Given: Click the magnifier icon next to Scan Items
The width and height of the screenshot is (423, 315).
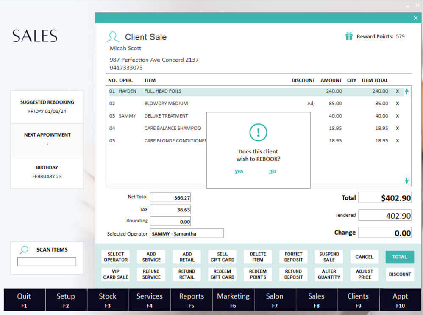Looking at the screenshot, I should click(24, 250).
